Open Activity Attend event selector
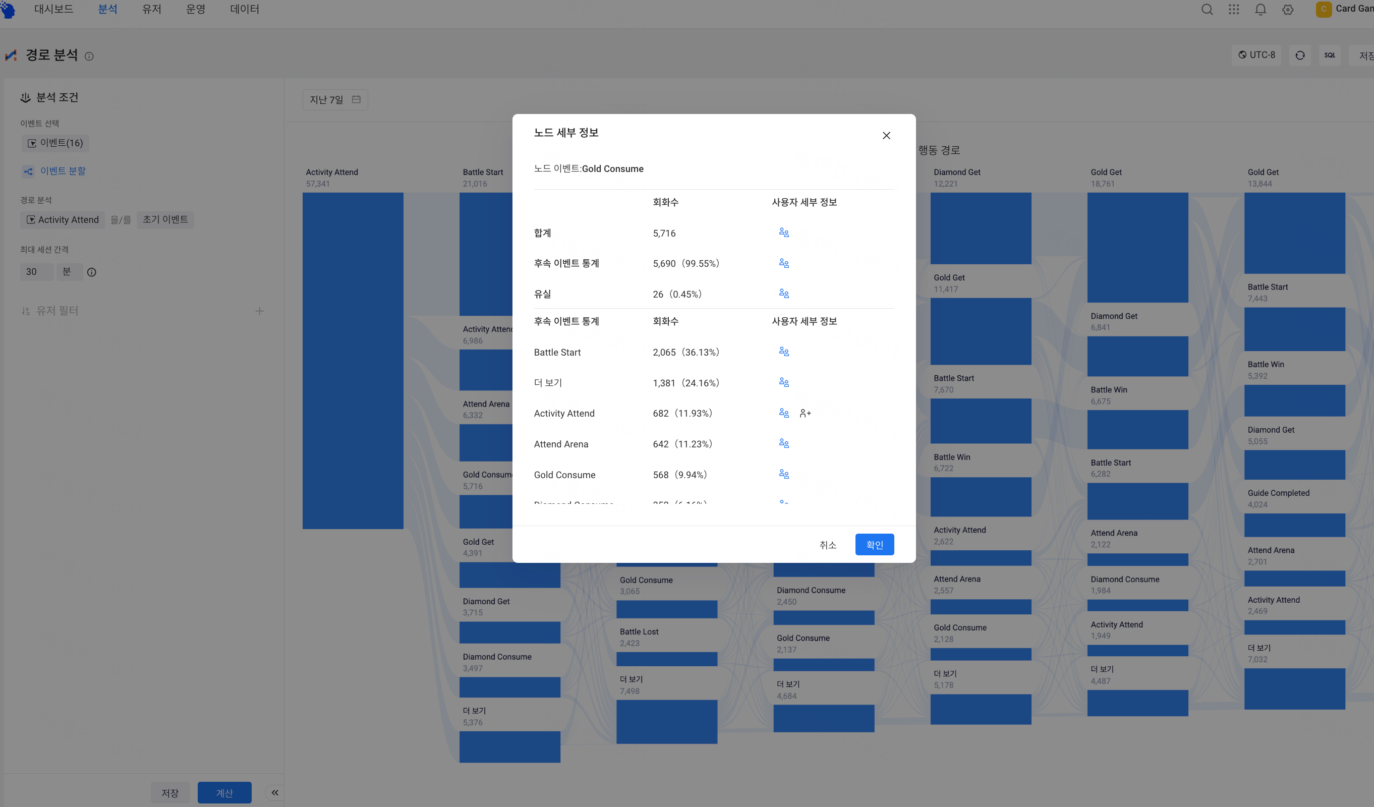Screen dimensions: 1374x807 tap(63, 220)
